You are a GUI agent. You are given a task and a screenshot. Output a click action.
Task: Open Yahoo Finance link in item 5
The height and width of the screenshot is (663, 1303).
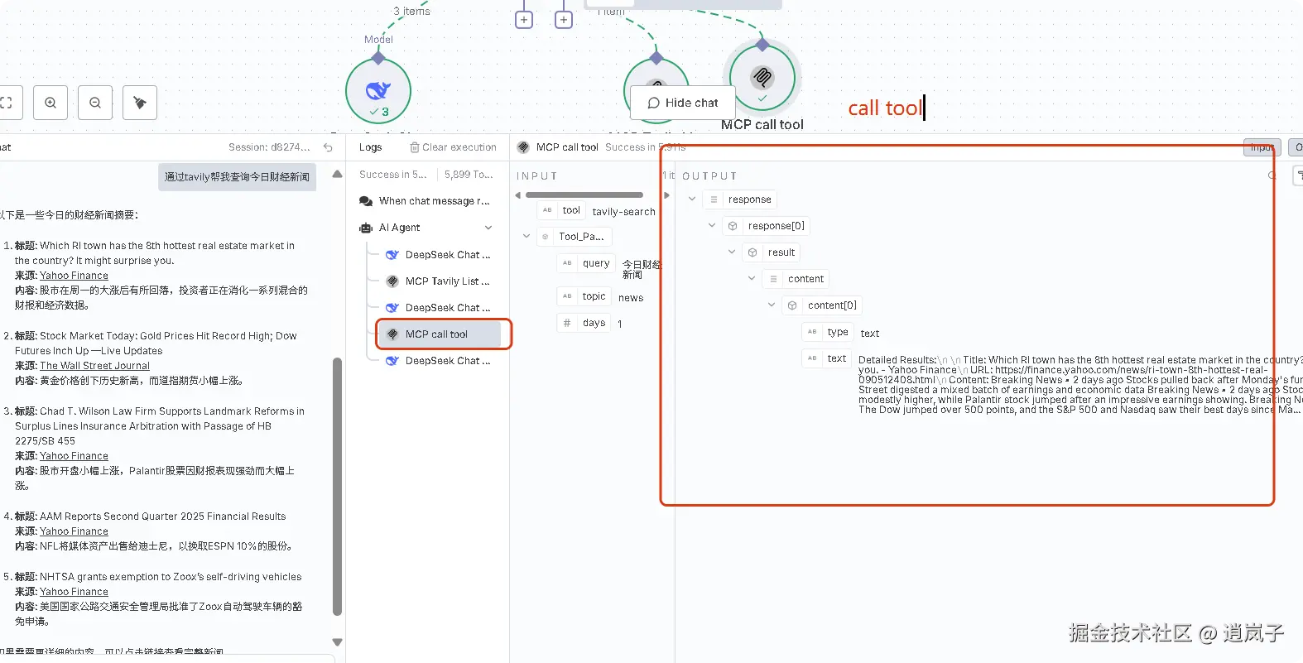74,592
